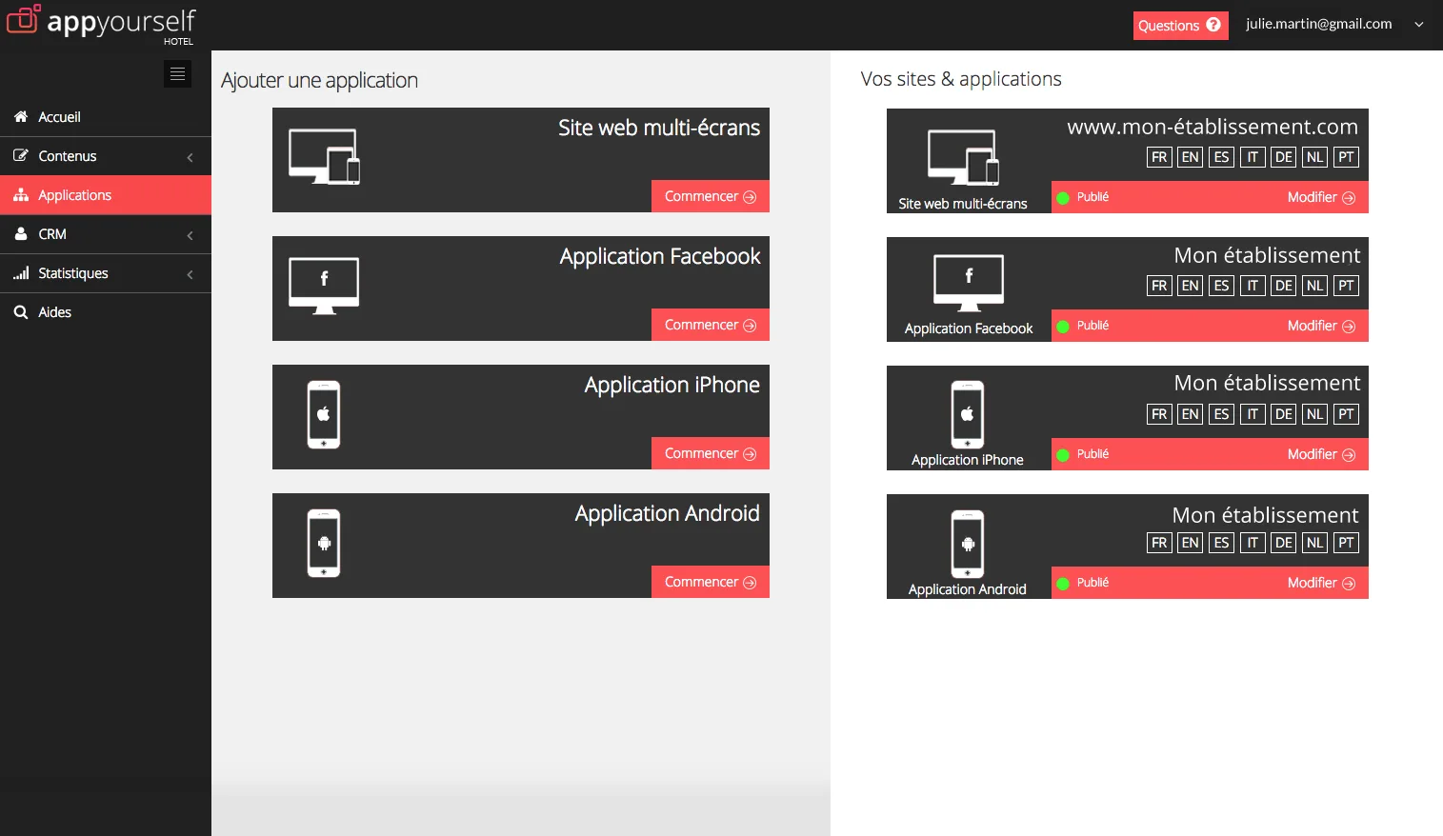The height and width of the screenshot is (836, 1443).
Task: Toggle EN language for www.mon-établissement.com
Action: [x=1191, y=157]
